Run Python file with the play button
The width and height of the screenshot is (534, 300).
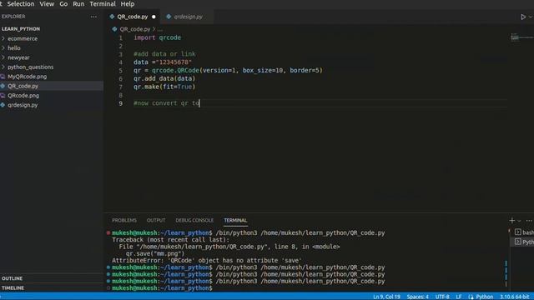coord(523,17)
